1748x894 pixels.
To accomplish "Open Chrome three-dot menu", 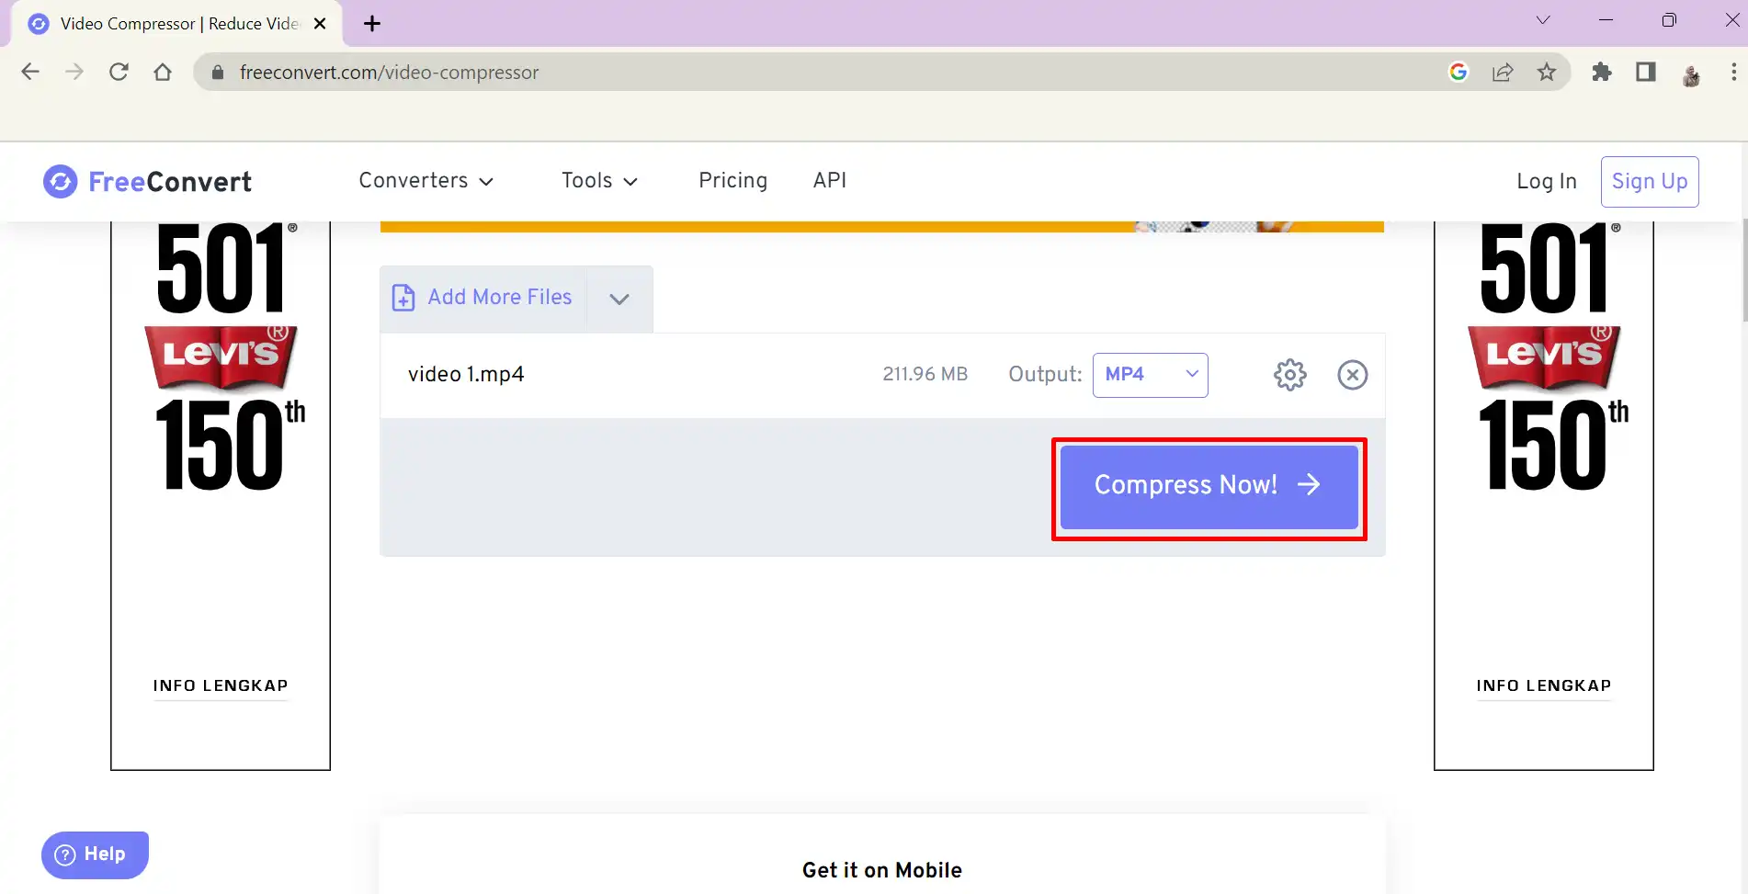I will tap(1733, 72).
